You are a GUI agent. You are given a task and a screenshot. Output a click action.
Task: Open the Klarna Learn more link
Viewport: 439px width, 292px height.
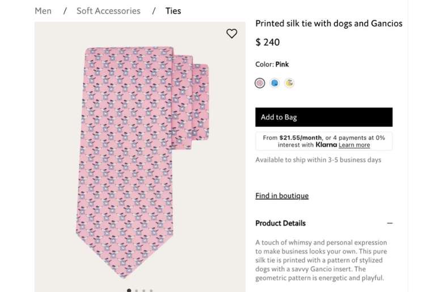coord(354,145)
